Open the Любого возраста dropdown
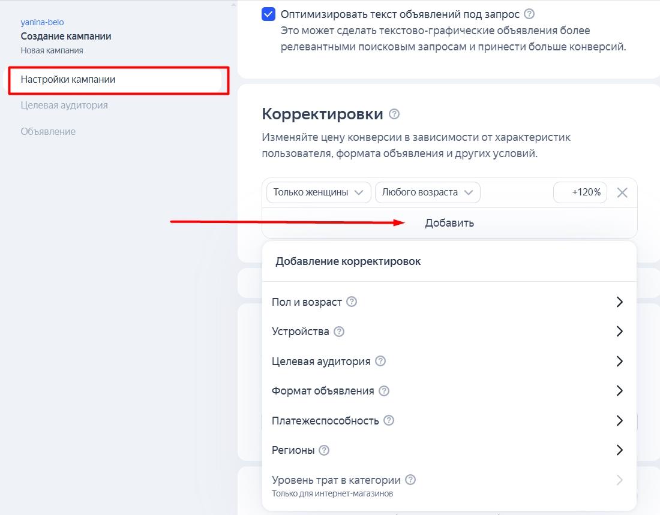The width and height of the screenshot is (660, 515). click(427, 192)
